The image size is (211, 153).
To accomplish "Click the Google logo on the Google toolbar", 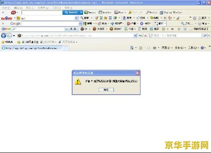I will (x=15, y=24).
